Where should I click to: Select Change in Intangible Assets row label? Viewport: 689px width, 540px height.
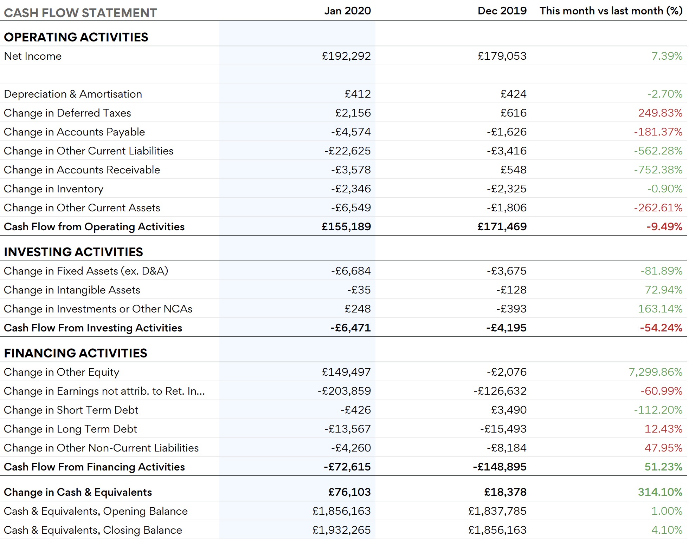point(72,290)
